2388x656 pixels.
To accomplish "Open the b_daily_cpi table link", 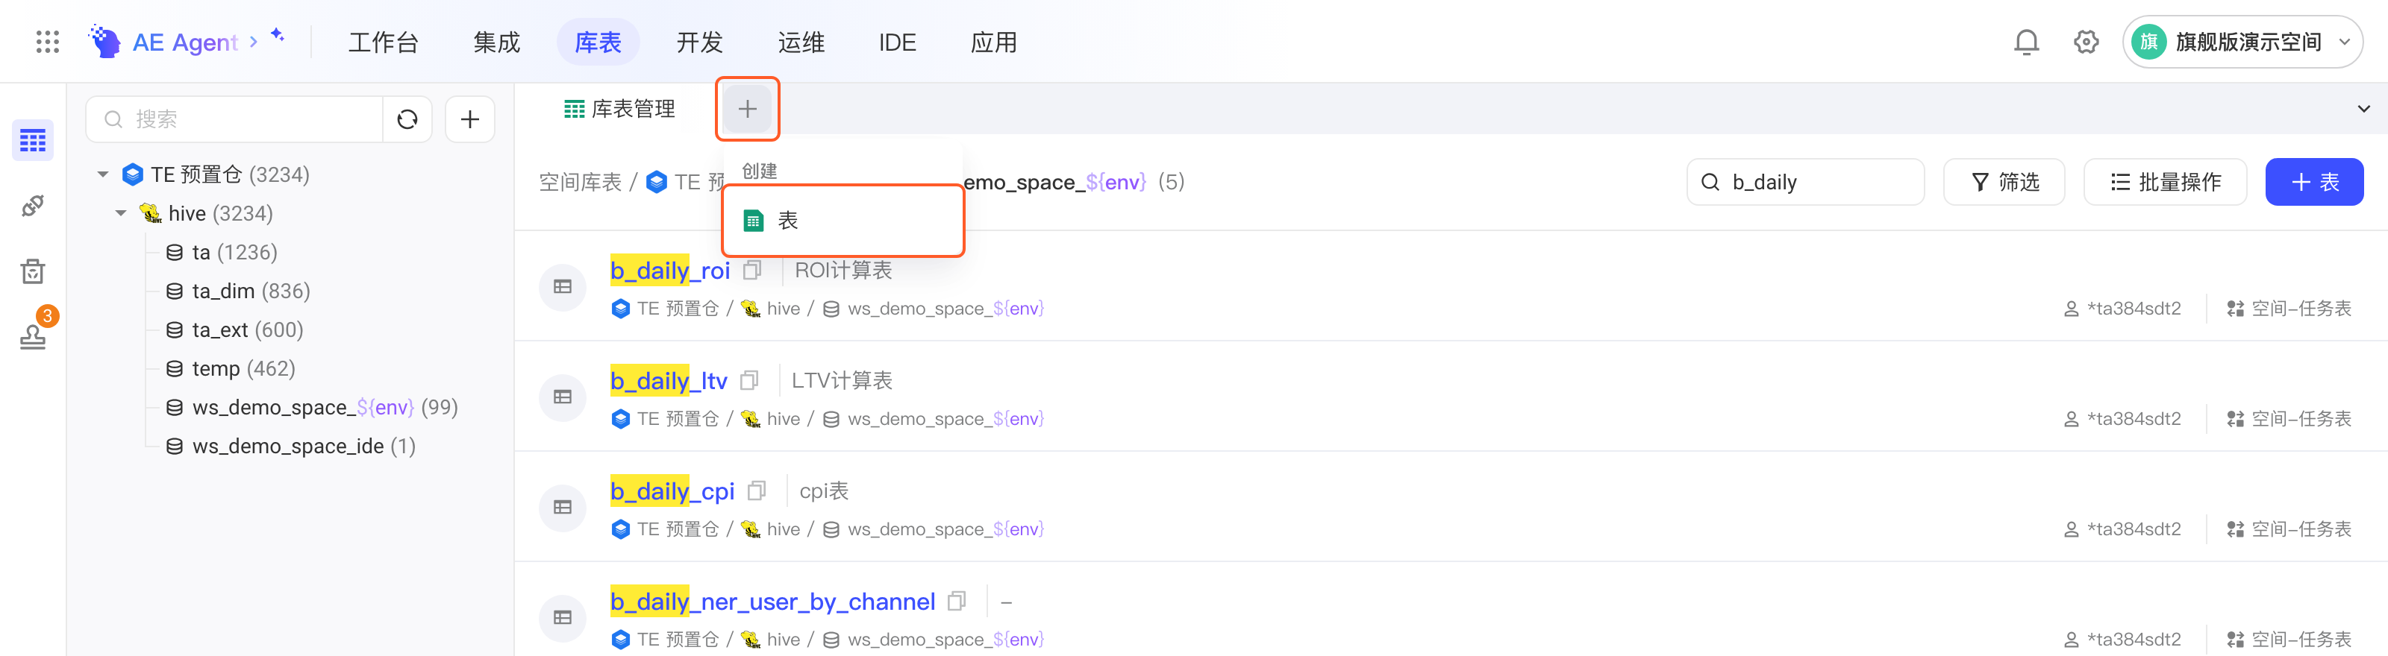I will tap(672, 491).
